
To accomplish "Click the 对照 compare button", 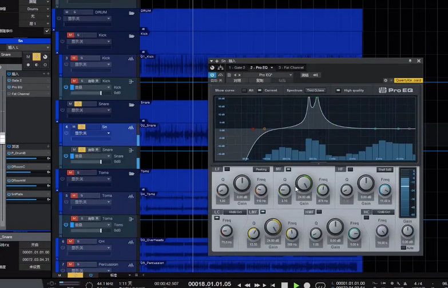I will (237, 80).
